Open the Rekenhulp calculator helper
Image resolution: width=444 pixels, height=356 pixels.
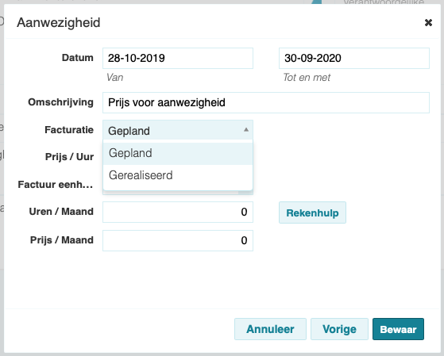[312, 212]
